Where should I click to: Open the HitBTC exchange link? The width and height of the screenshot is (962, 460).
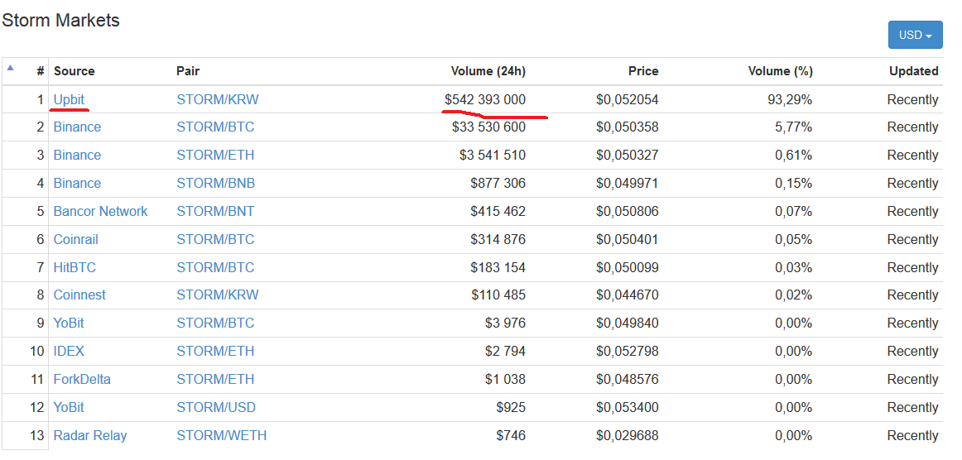click(x=75, y=267)
